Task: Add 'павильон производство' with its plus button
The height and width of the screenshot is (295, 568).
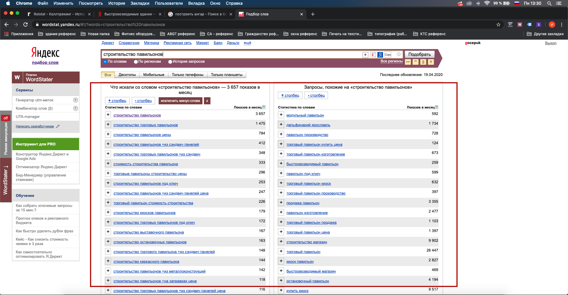Action: (x=281, y=134)
